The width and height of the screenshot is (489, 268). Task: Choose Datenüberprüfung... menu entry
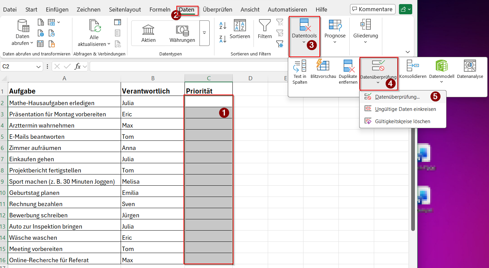(397, 97)
